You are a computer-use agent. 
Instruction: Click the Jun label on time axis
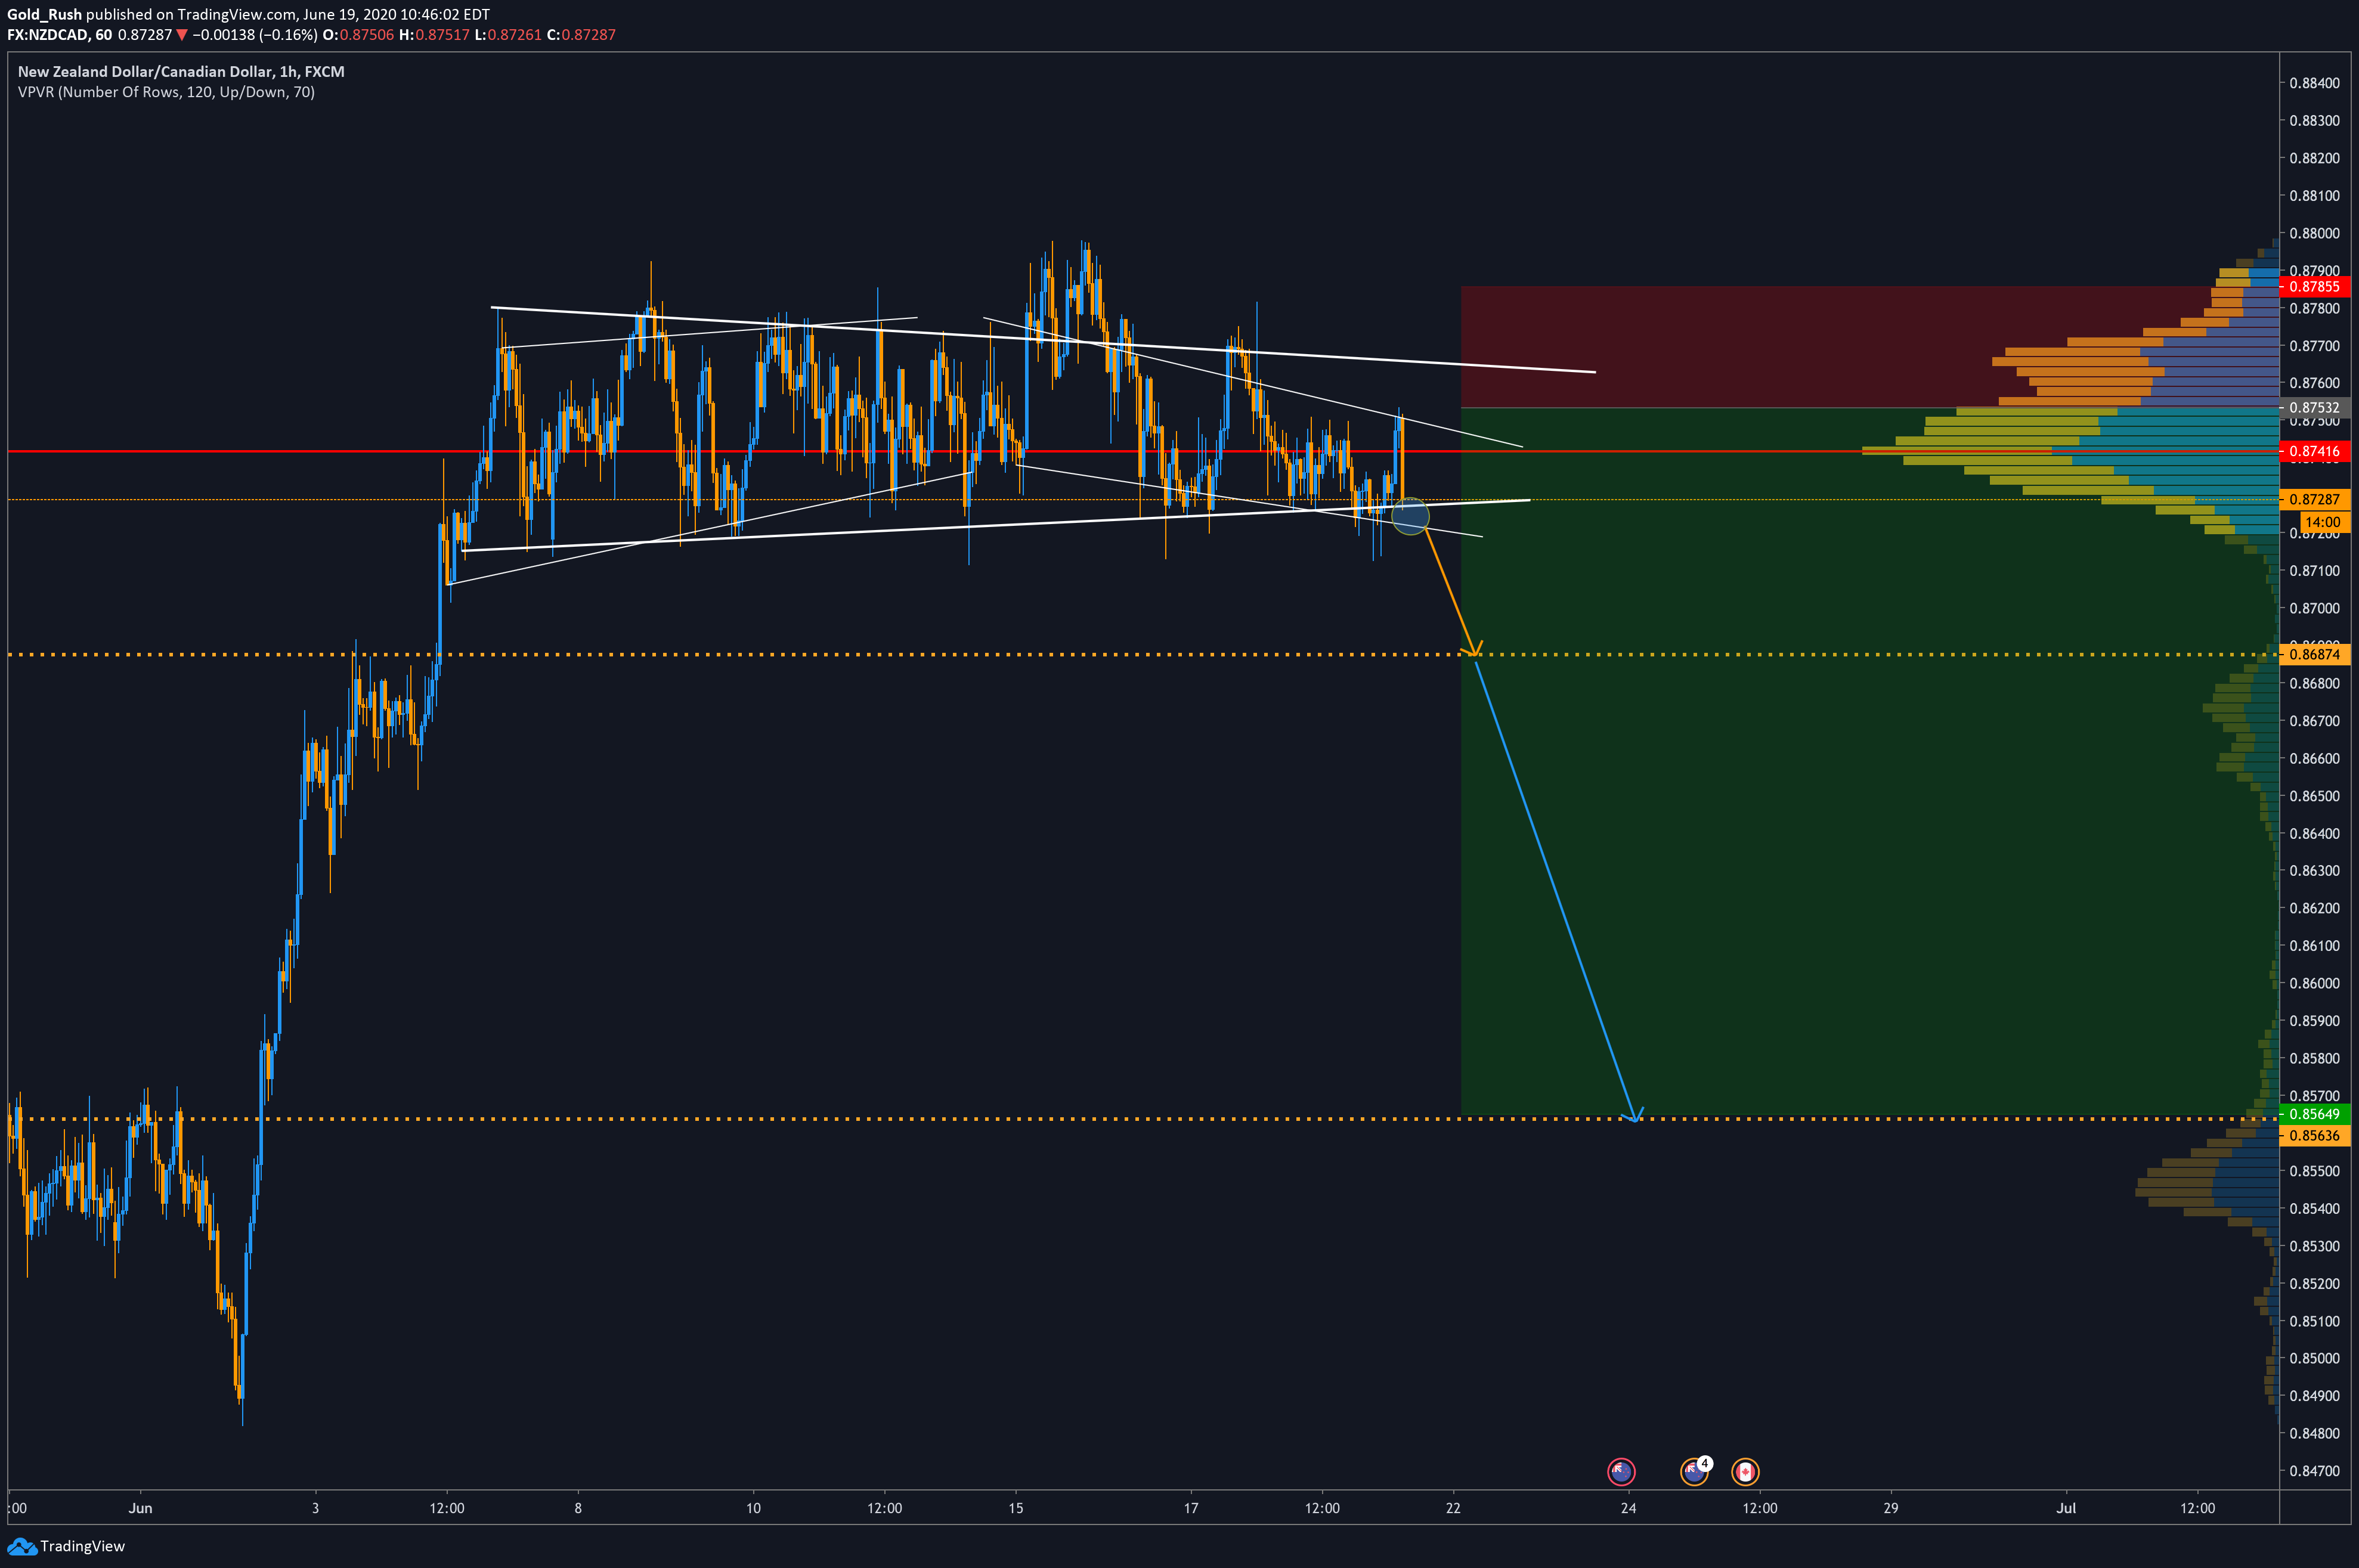click(x=140, y=1508)
